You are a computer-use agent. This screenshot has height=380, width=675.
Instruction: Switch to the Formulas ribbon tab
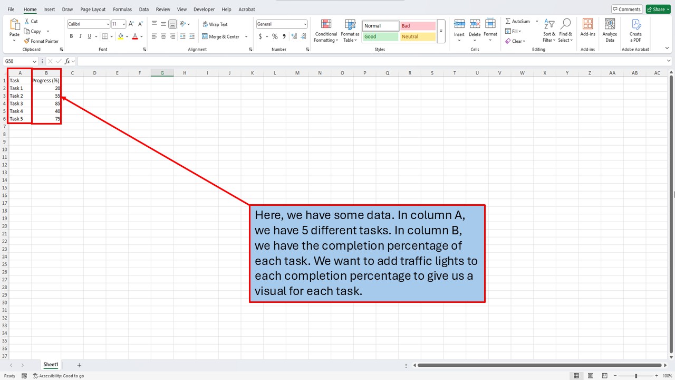point(122,9)
